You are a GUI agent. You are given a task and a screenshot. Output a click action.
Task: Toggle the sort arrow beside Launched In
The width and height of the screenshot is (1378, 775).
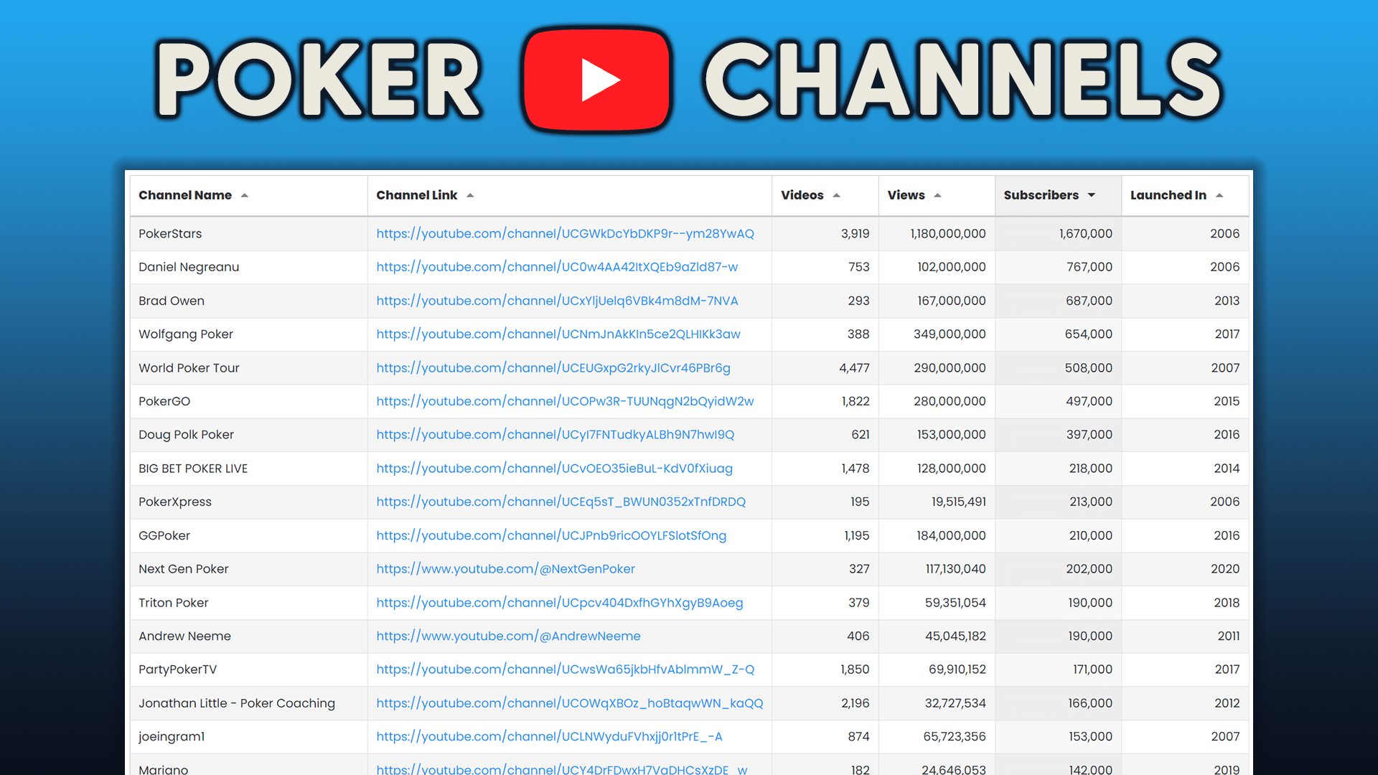click(x=1219, y=194)
